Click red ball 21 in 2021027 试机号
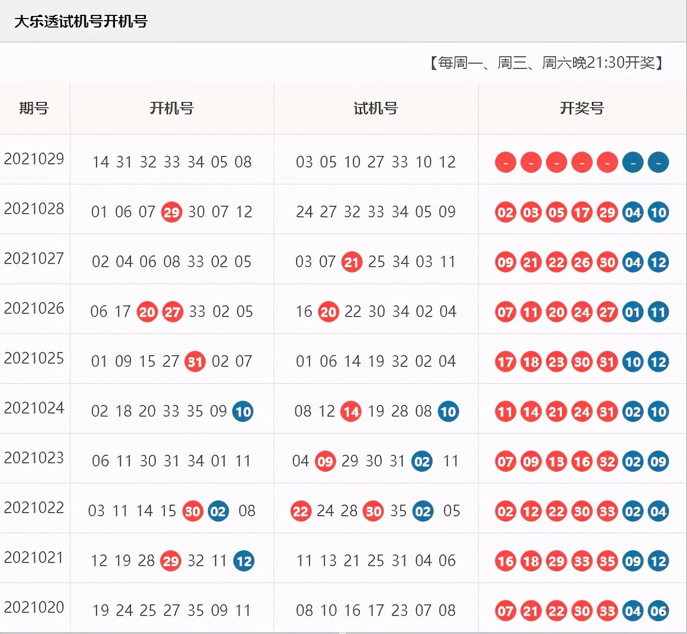The height and width of the screenshot is (634, 687). point(351,262)
